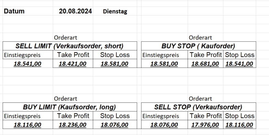Click the SELL LIMIT take profit value 18.421,00
269x135 pixels.
pyautogui.click(x=73, y=64)
